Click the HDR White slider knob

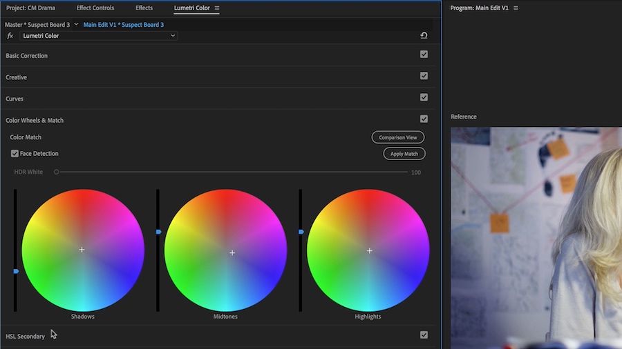(57, 172)
